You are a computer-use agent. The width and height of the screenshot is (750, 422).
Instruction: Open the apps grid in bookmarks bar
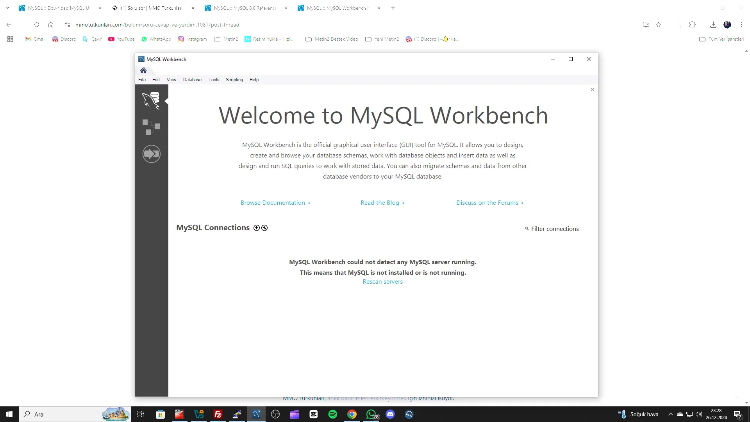(x=10, y=39)
